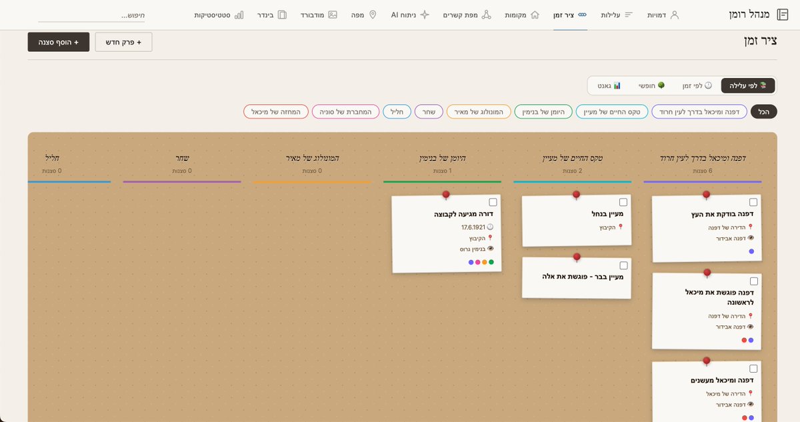Filter by שחר chip

[x=429, y=111]
